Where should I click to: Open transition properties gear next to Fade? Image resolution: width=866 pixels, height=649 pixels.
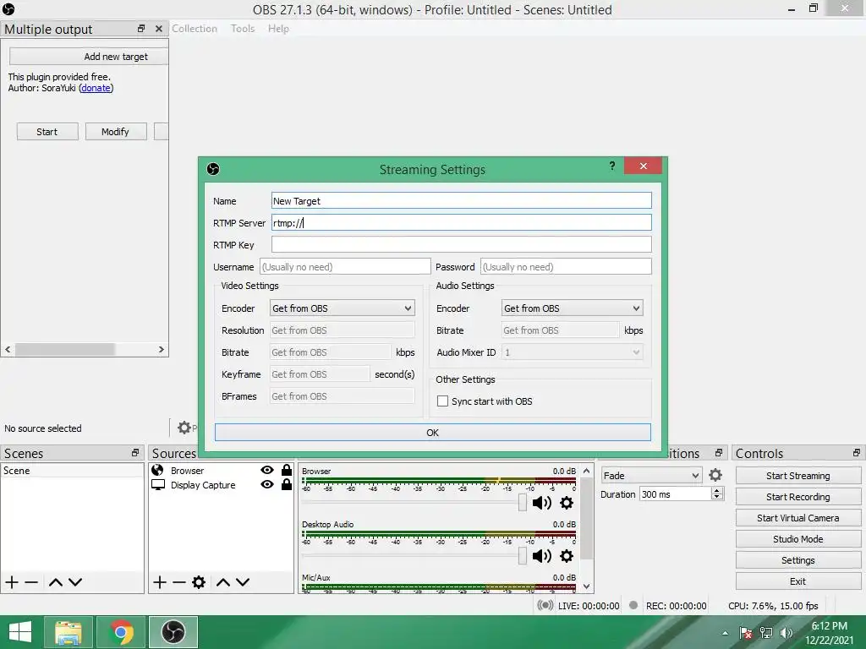[x=715, y=475]
